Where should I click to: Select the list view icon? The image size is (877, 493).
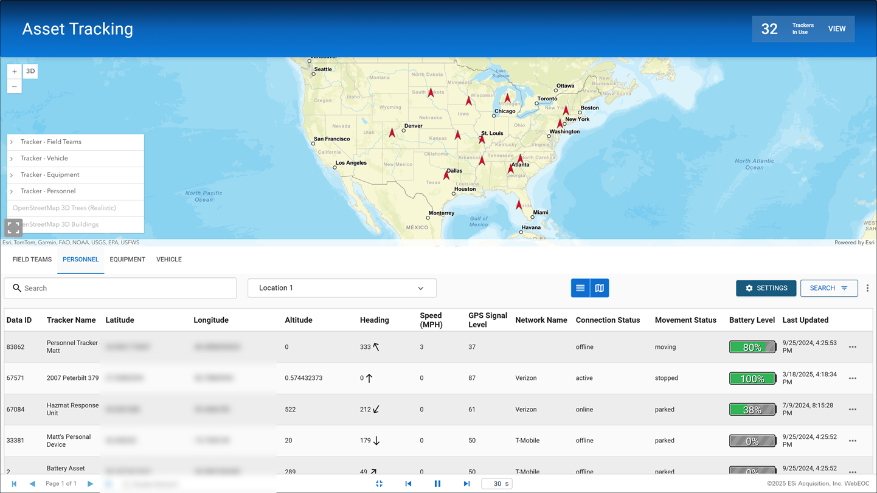[x=580, y=288]
